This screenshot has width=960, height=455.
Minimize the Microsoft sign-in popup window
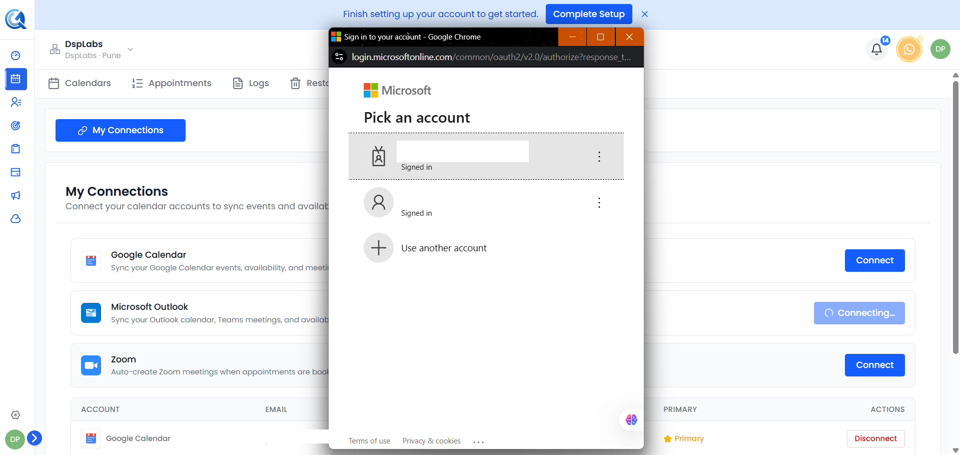(572, 37)
